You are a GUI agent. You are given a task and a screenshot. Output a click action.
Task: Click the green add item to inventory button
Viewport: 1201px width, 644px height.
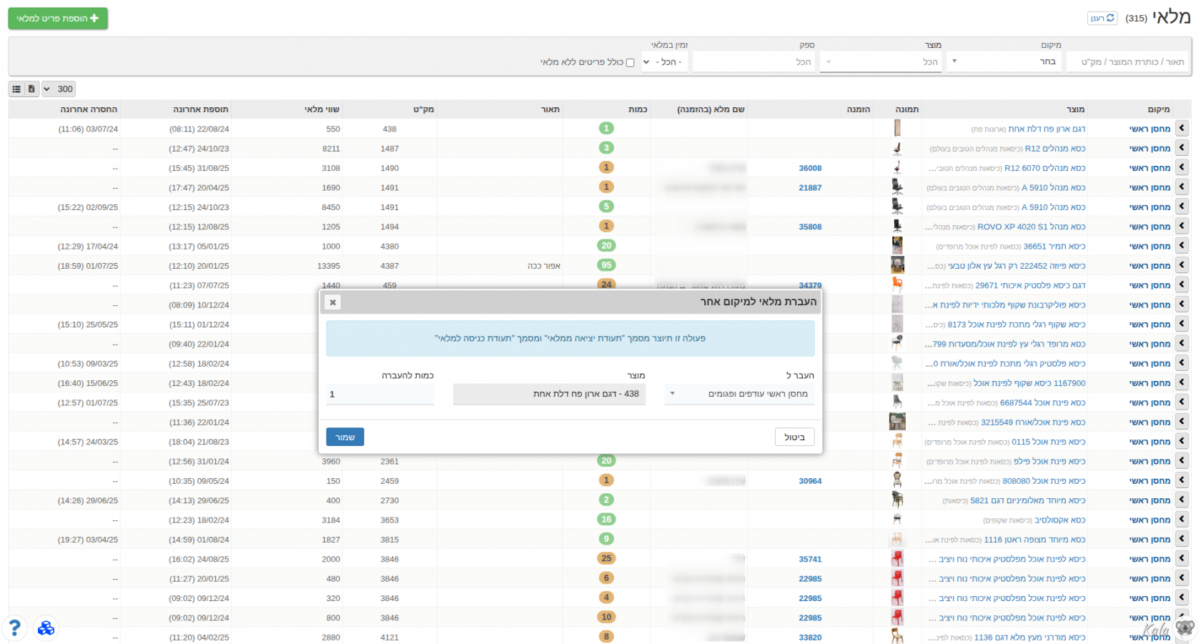point(58,19)
